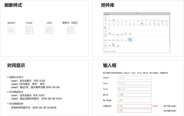Image resolution: width=184 pixels, height=116 pixels.
Task: Select the first user icon in control library
Action: [106, 20]
